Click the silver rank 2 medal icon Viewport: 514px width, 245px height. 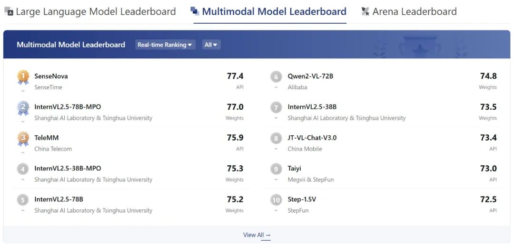23,107
